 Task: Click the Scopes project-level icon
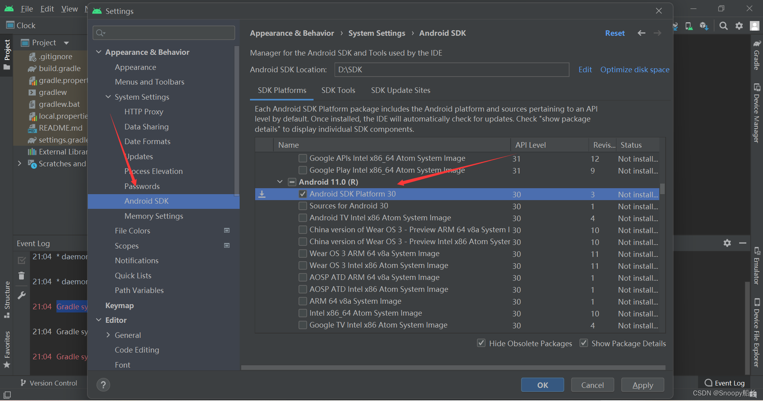227,246
